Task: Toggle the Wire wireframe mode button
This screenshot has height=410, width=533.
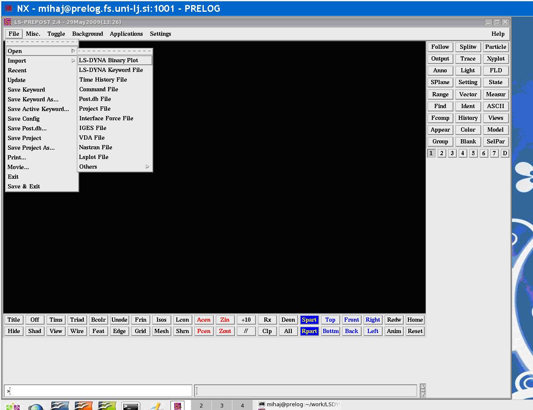Action: click(77, 331)
